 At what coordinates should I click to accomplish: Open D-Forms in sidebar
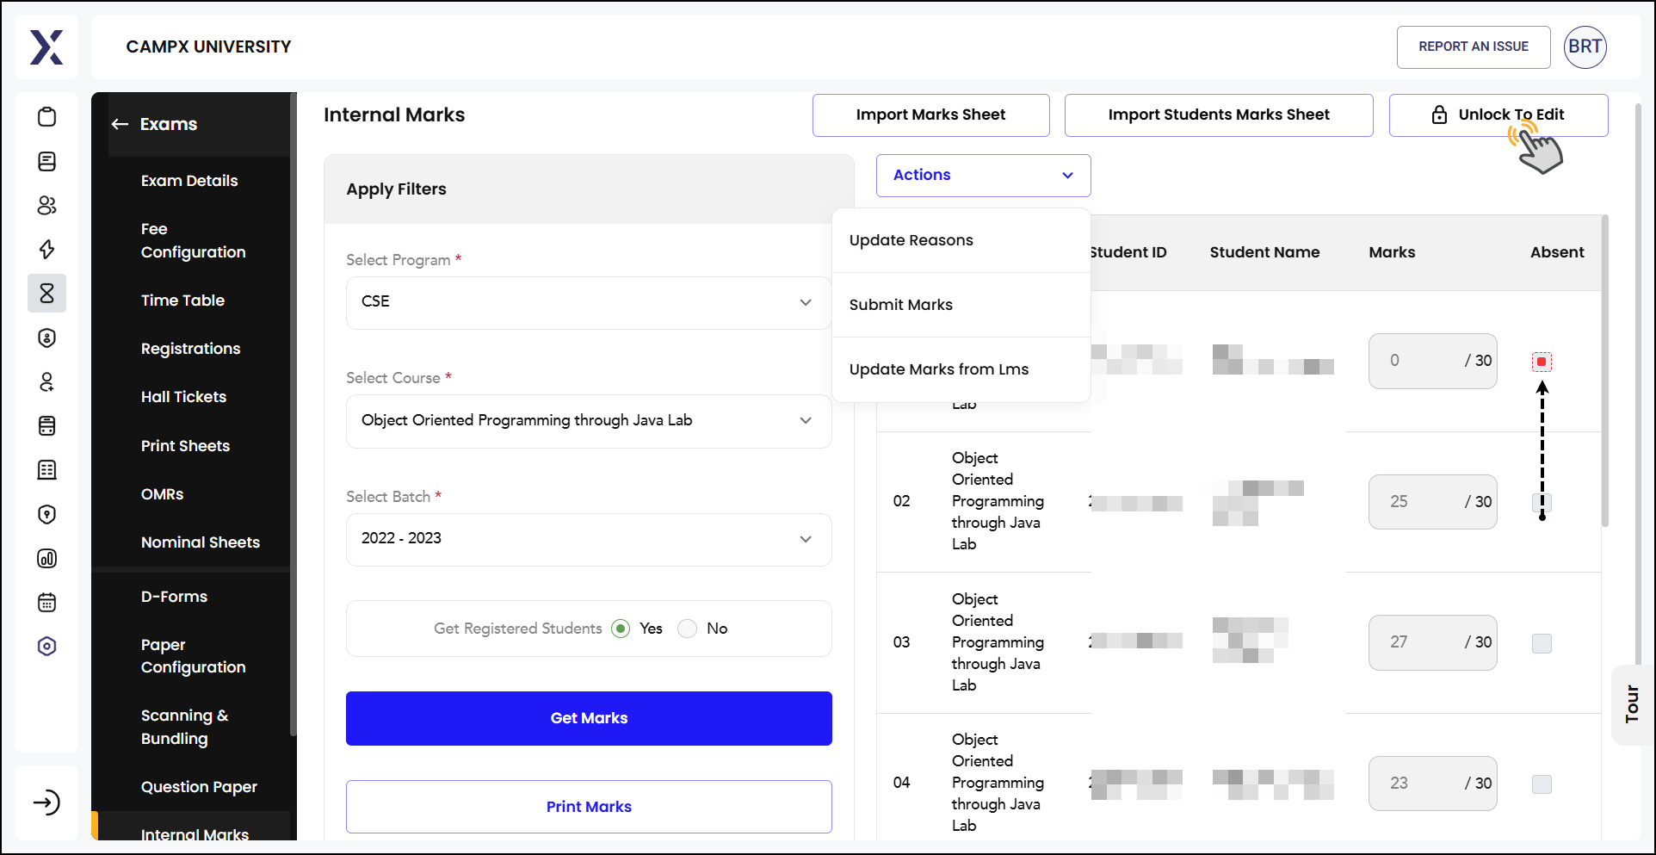[174, 597]
